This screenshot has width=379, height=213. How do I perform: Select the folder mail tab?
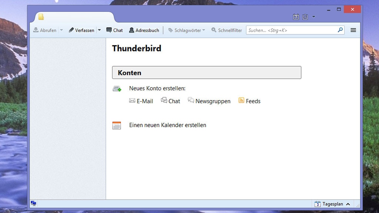point(74,17)
